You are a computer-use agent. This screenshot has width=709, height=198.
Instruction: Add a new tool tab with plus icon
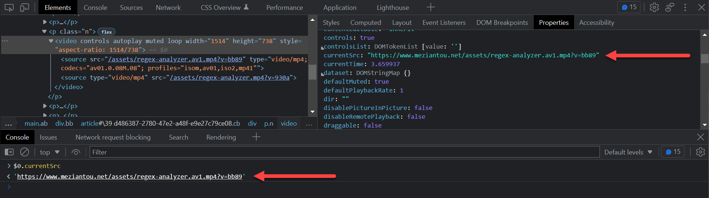pyautogui.click(x=431, y=7)
